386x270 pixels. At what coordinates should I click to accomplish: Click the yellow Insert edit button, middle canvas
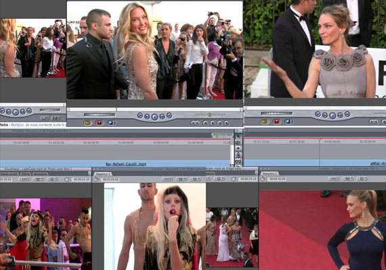[87, 122]
